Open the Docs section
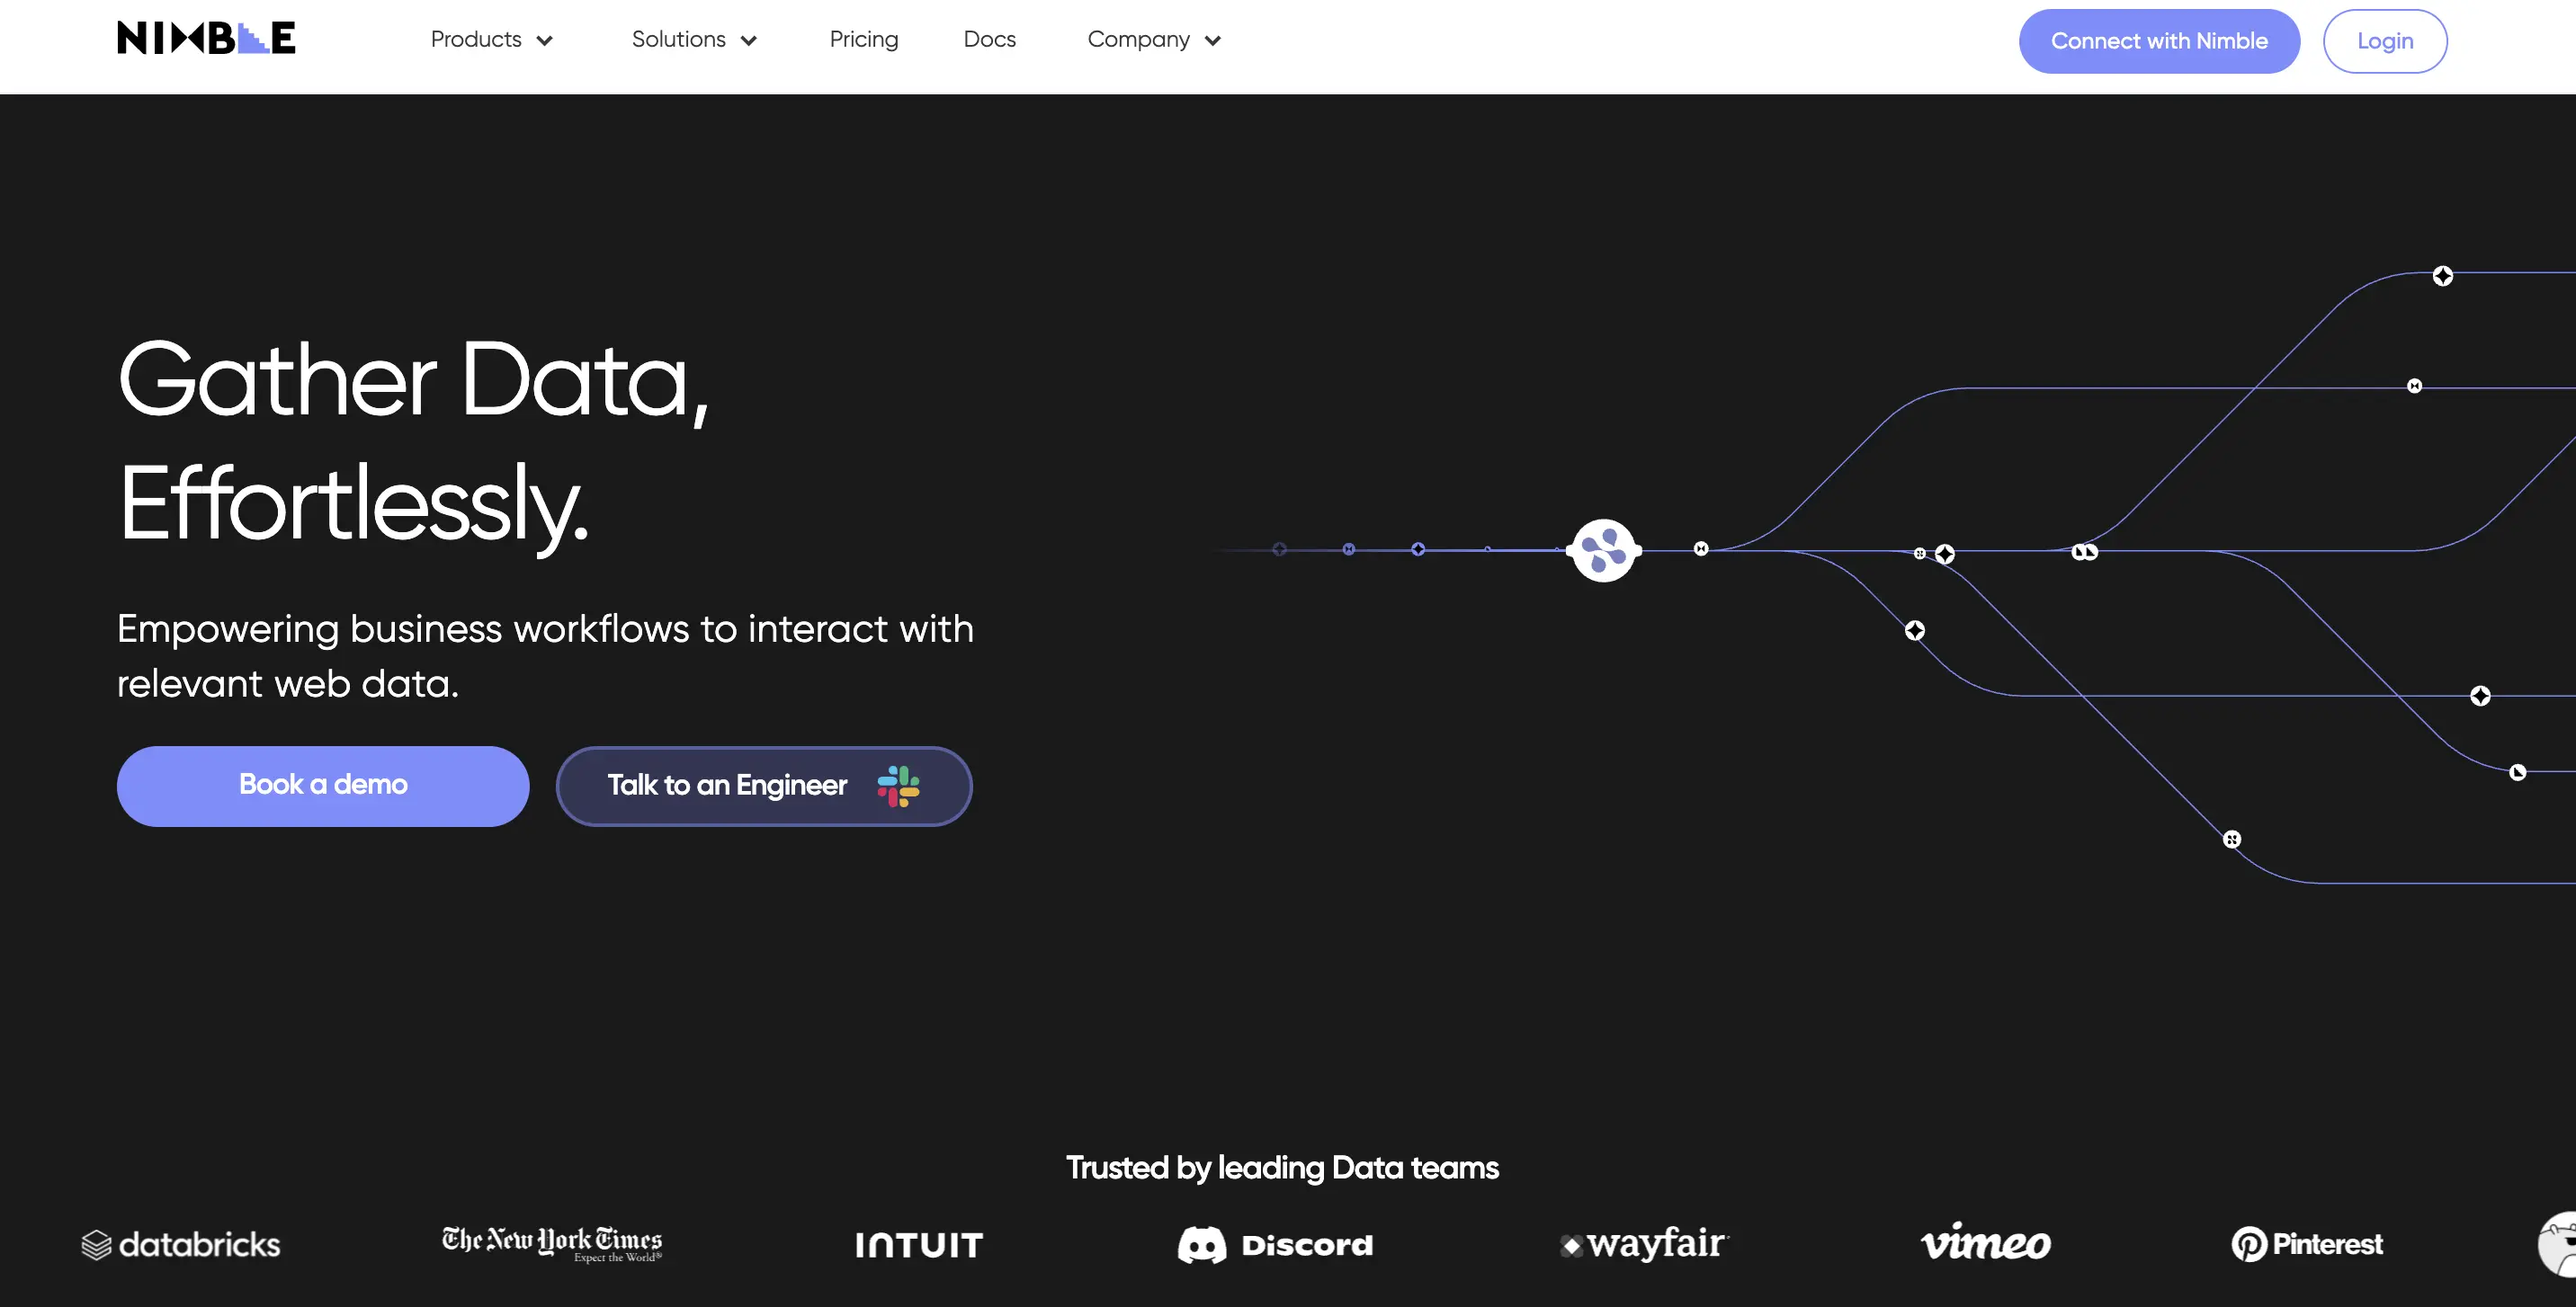The image size is (2576, 1307). [x=989, y=40]
